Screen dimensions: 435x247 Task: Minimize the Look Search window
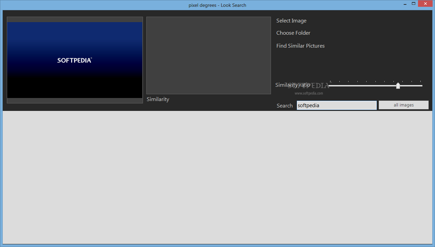(405, 4)
